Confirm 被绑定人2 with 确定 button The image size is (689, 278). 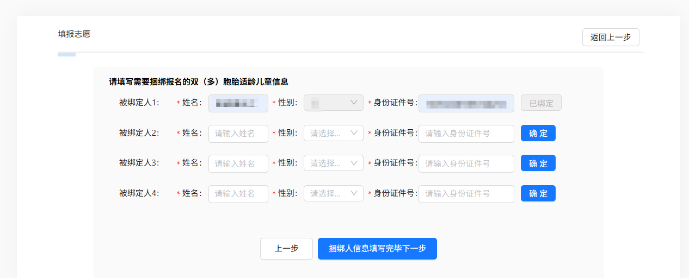[x=538, y=133]
